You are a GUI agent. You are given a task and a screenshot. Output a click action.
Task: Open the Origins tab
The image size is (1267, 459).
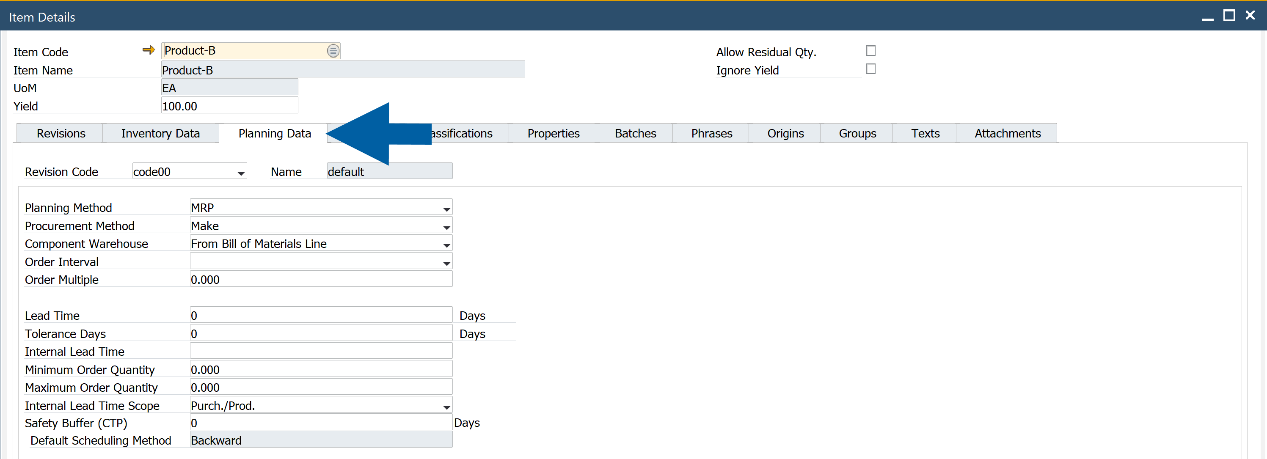pos(785,133)
